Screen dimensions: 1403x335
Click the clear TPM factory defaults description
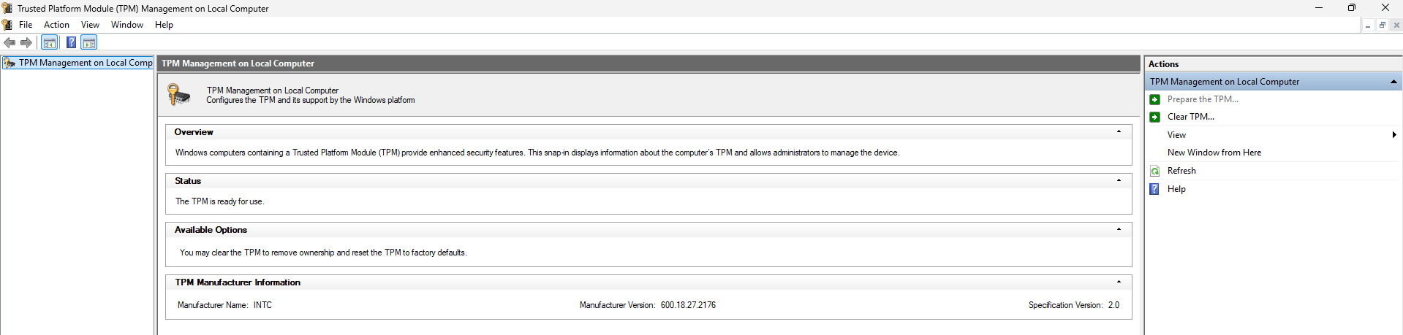point(323,253)
